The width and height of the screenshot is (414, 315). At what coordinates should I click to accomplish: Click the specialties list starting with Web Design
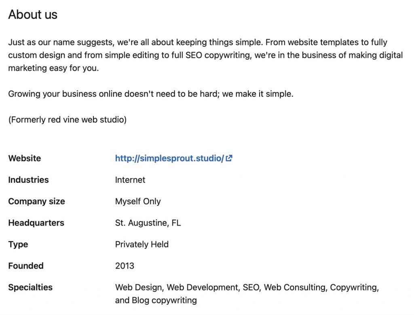coord(247,288)
